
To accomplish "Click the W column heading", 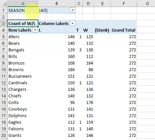I will pos(86,30).
